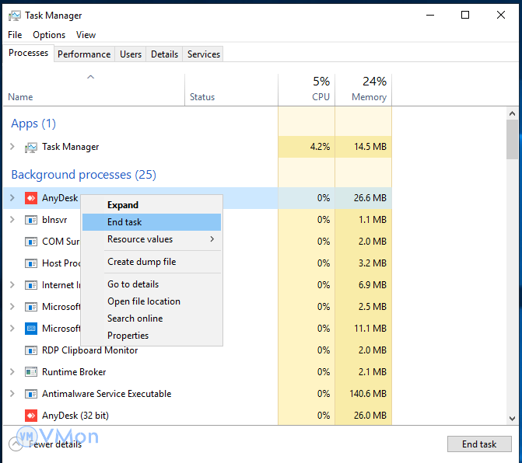Click the Task Manager app row icon
The image size is (522, 463).
[31, 147]
